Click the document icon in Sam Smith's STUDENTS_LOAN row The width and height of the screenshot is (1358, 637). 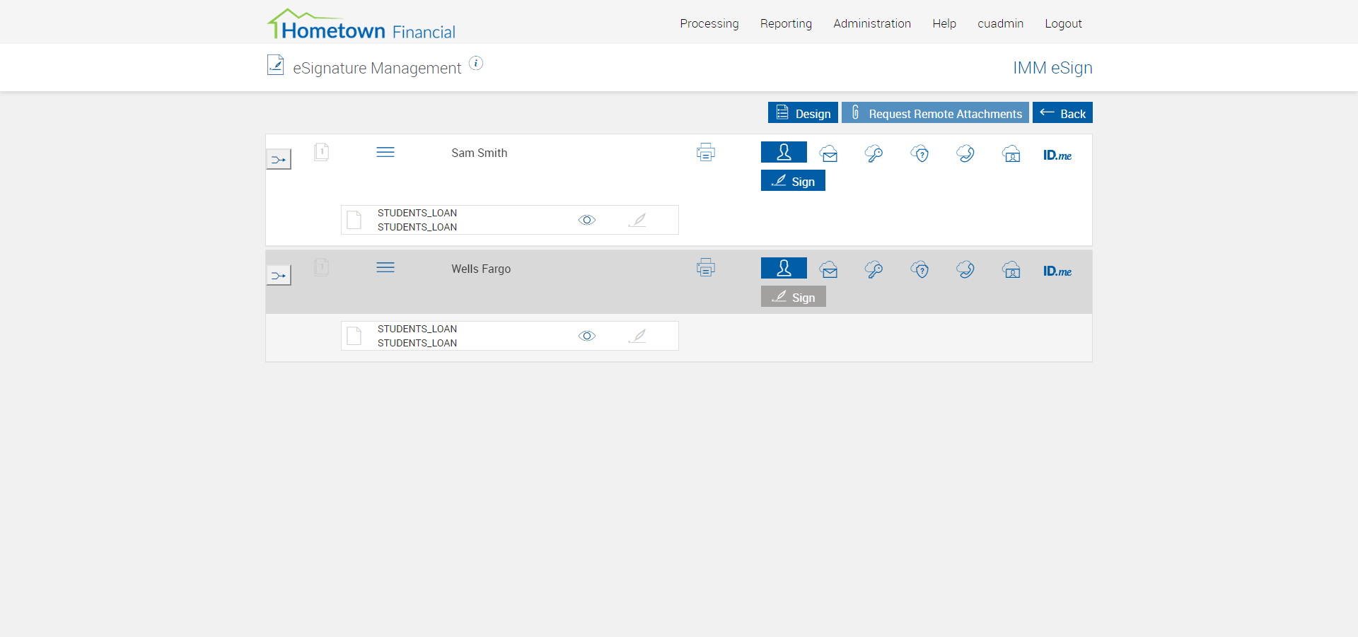tap(354, 220)
